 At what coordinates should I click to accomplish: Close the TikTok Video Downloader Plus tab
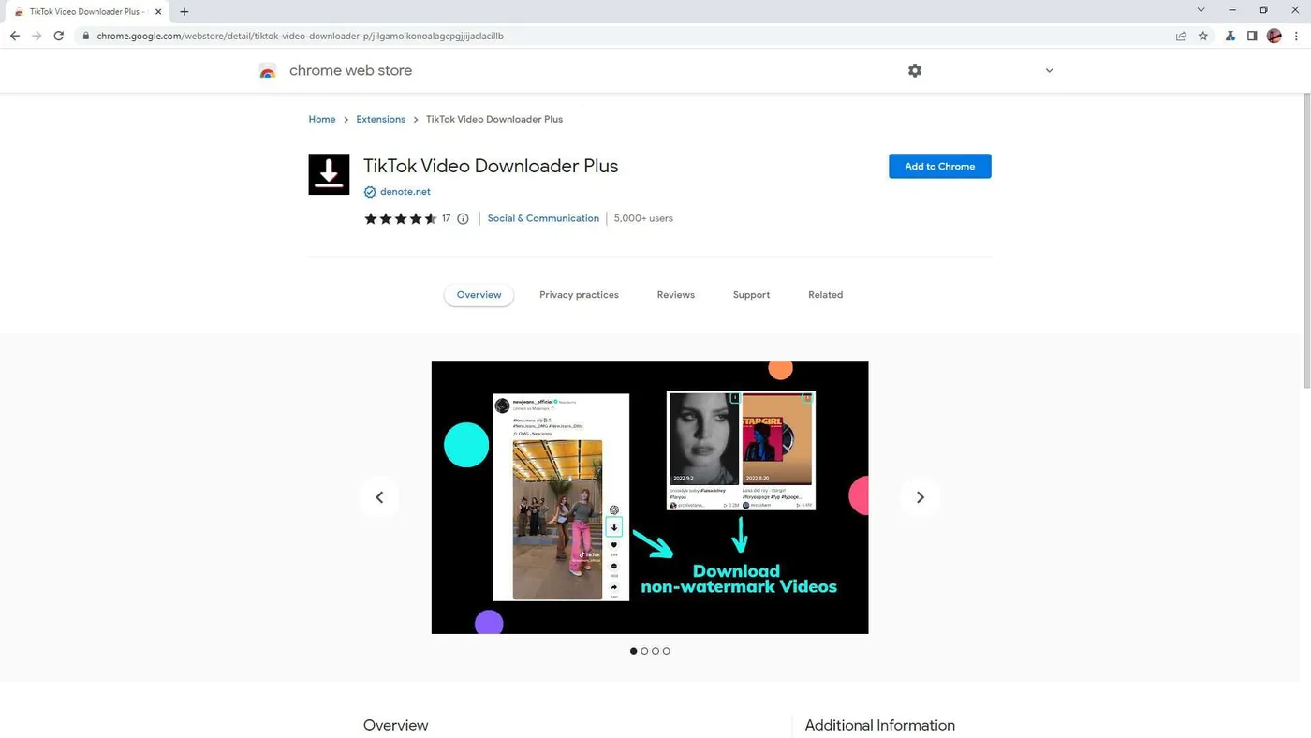pos(158,12)
